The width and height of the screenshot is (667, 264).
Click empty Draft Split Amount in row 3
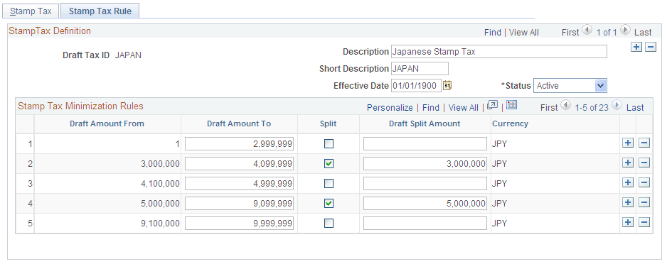click(425, 183)
